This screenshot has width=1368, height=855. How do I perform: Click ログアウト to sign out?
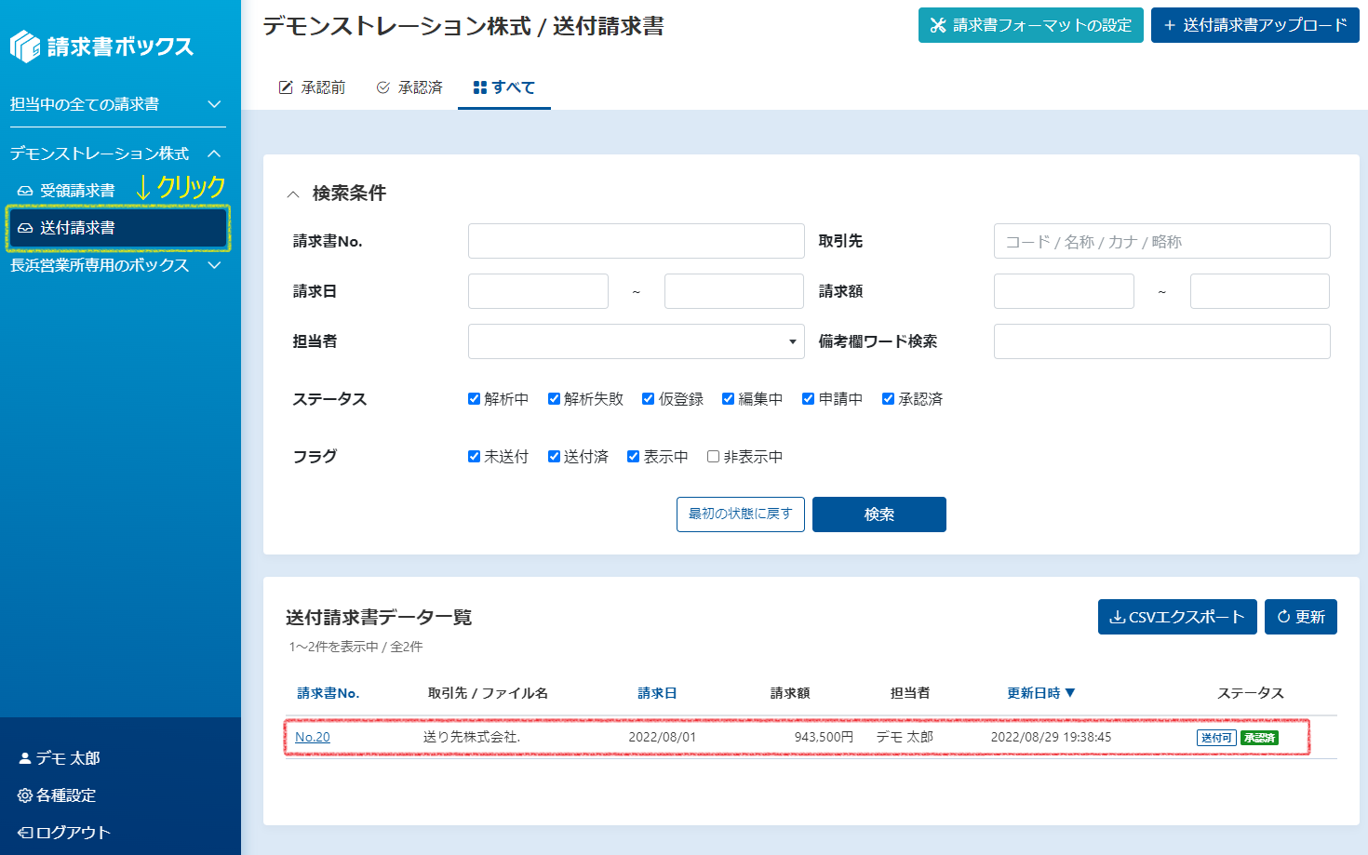tap(64, 833)
